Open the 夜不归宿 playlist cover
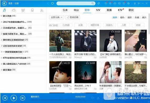Screen dimensions: 150x103 point(86,41)
